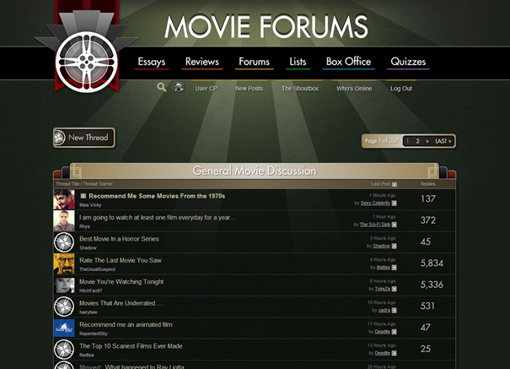Viewport: 510px width, 369px height.
Task: Click the user avatar icon beside User CP
Action: [x=178, y=87]
